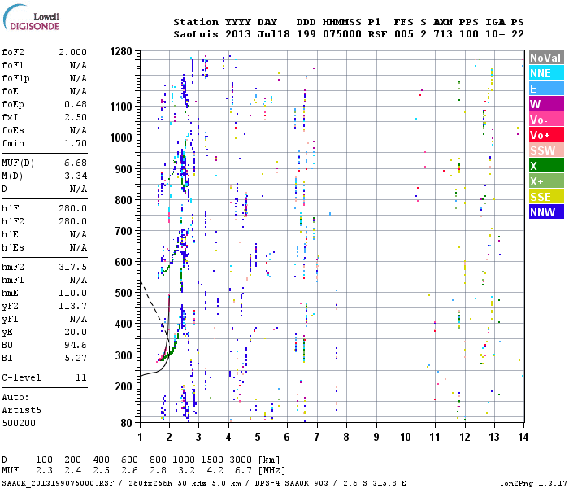Click the hmE value 110.0
This screenshot has height=488, width=569.
click(x=72, y=293)
